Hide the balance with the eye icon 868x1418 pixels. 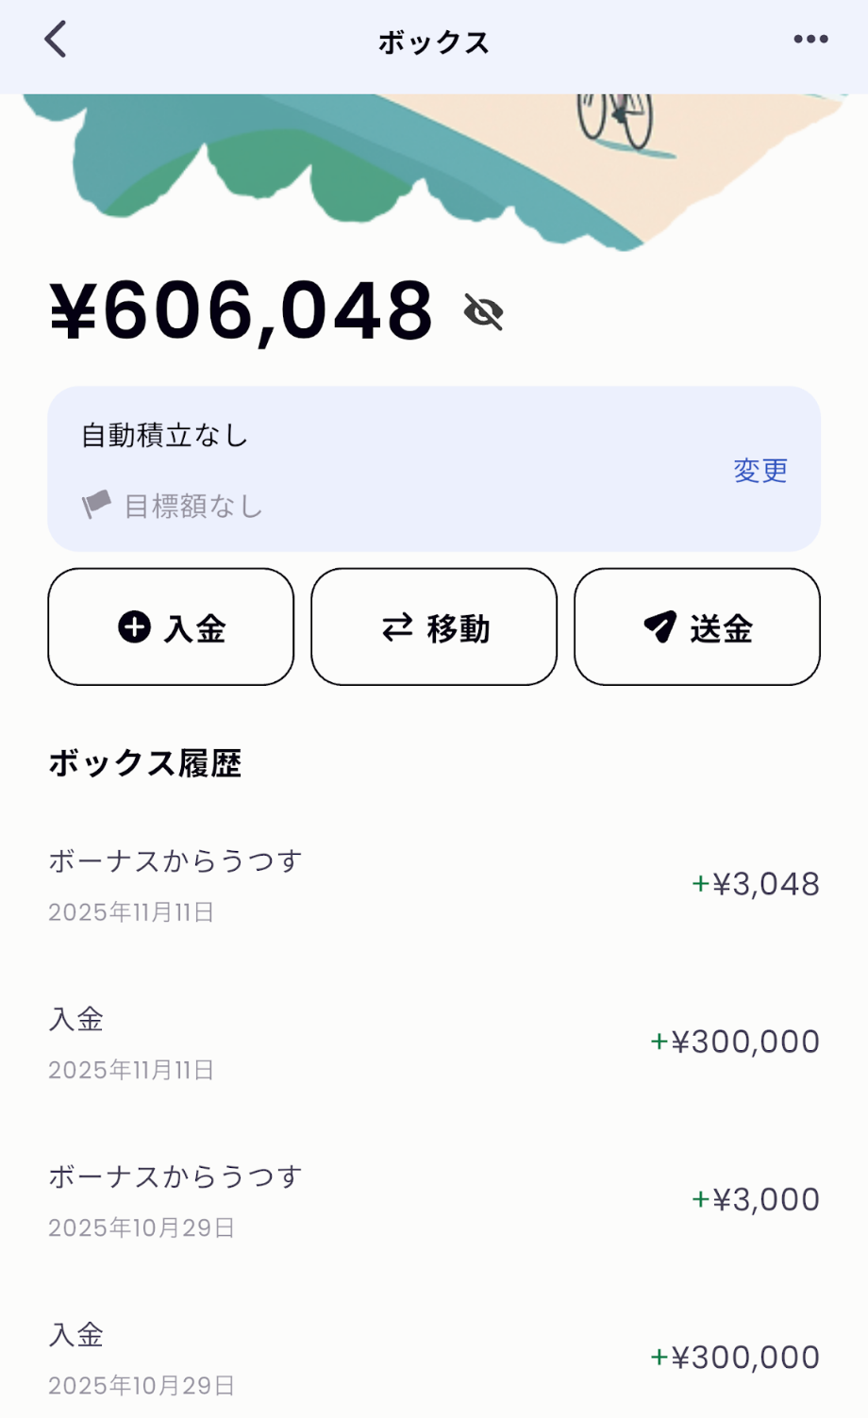tap(484, 311)
